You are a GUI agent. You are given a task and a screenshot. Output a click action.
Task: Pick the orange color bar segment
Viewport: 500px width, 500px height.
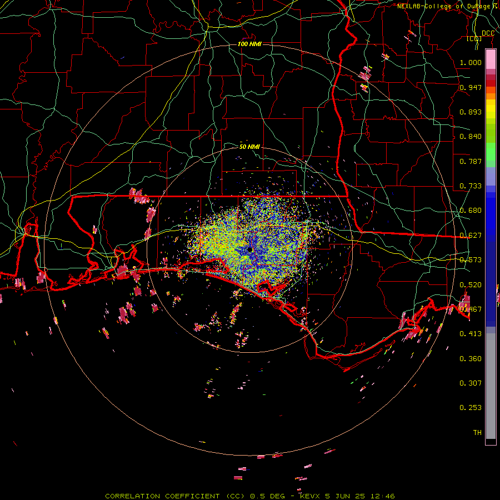point(491,96)
